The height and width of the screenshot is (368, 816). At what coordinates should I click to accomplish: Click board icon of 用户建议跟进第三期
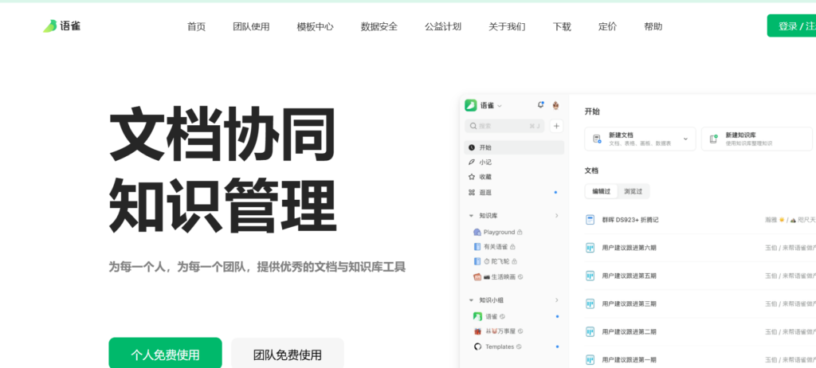pyautogui.click(x=590, y=304)
